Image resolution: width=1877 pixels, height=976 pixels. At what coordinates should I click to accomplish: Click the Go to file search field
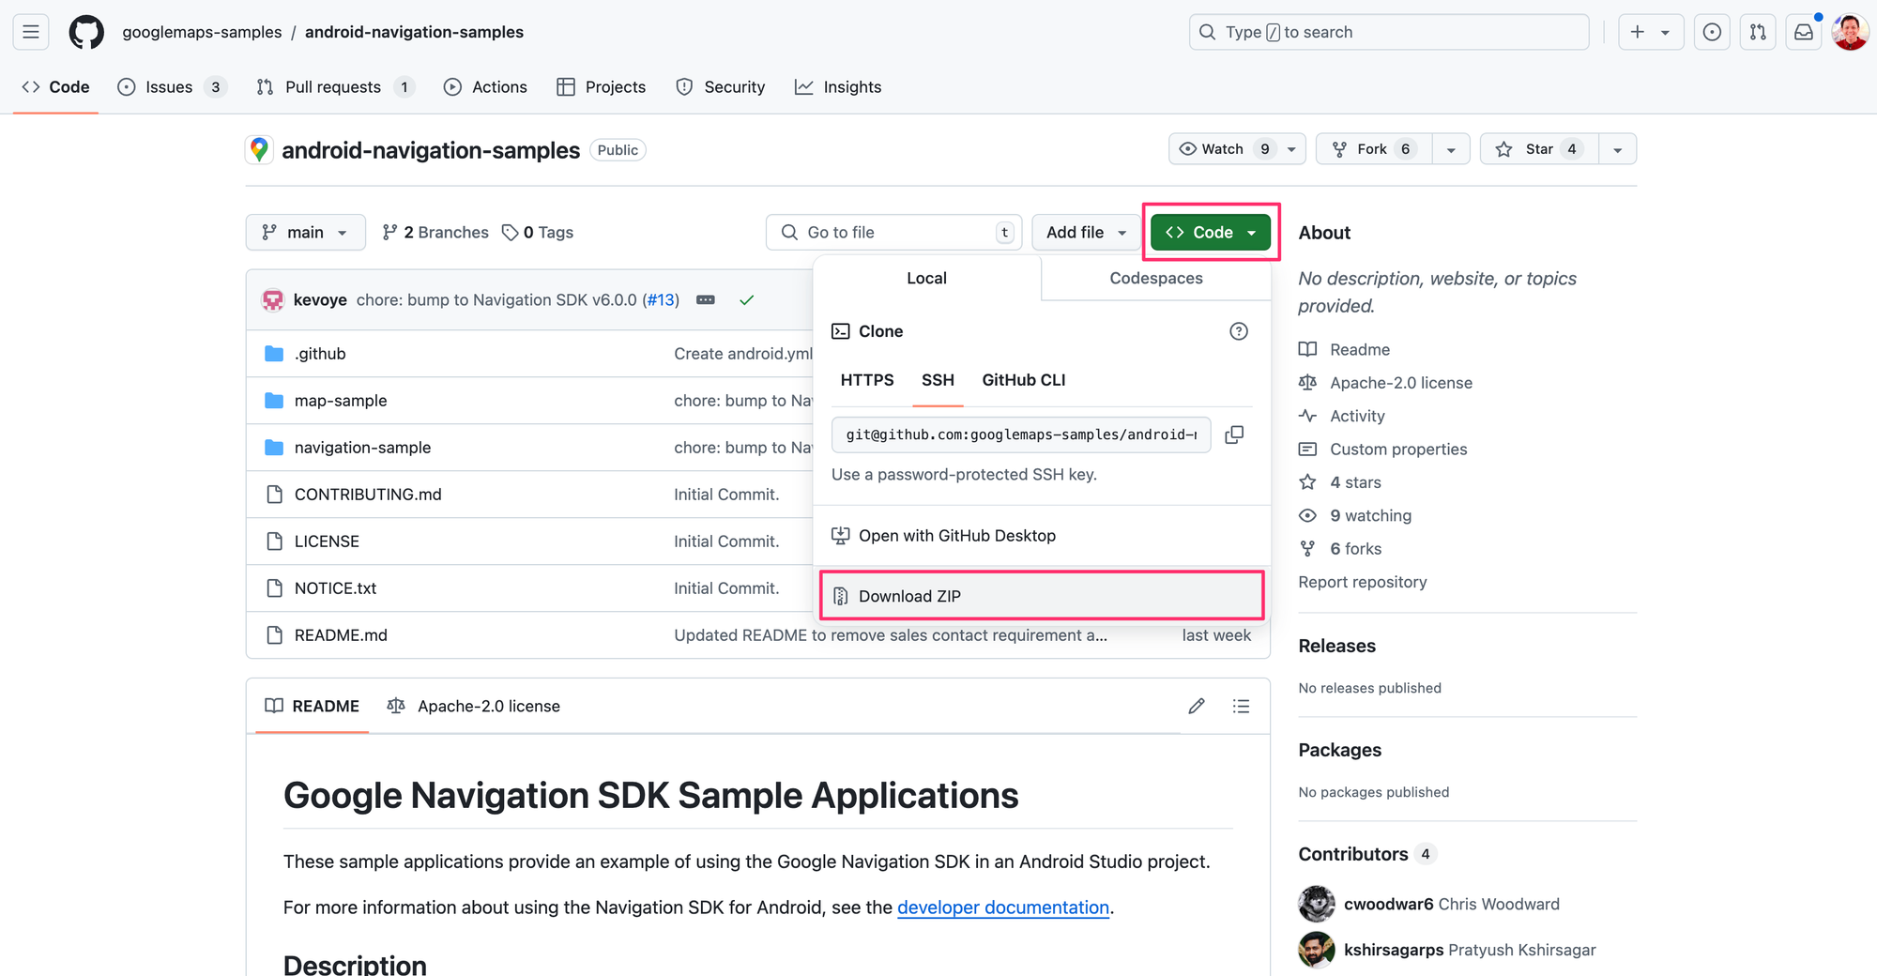pos(892,232)
